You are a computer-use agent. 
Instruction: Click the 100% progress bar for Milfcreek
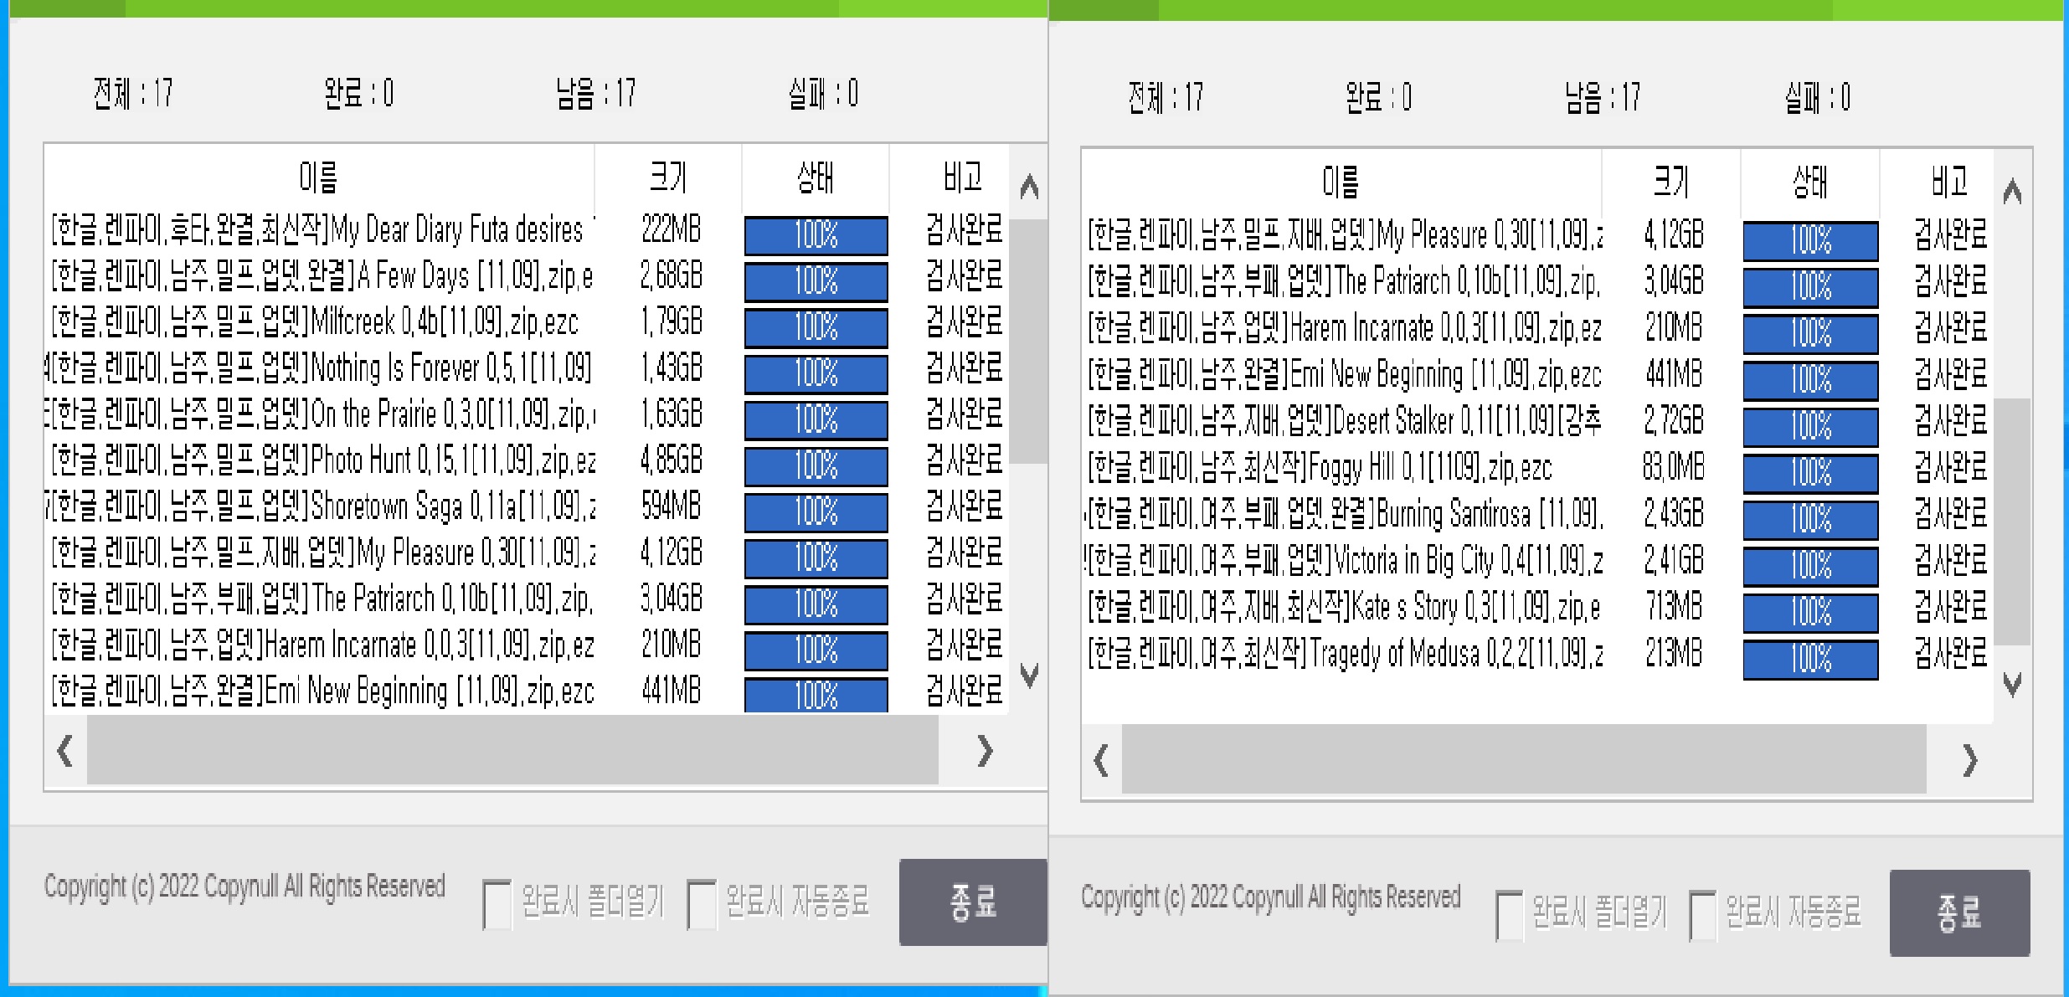(816, 327)
